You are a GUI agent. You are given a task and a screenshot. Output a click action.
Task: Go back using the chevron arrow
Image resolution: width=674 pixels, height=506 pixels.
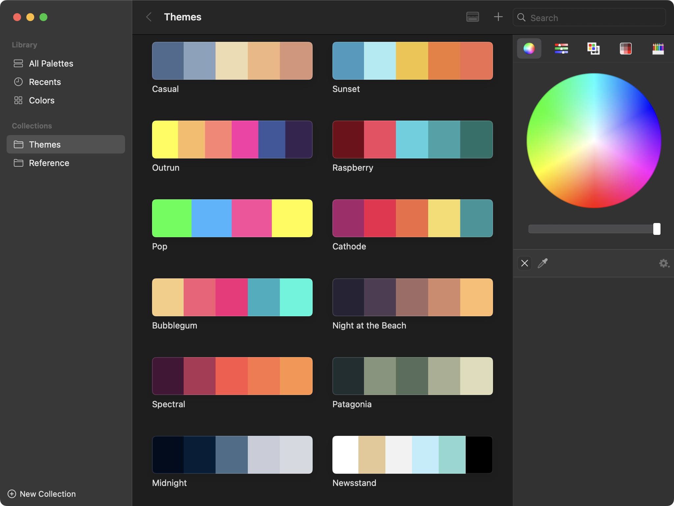[x=149, y=17]
